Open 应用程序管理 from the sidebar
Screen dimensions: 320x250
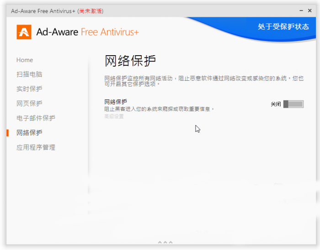point(36,147)
